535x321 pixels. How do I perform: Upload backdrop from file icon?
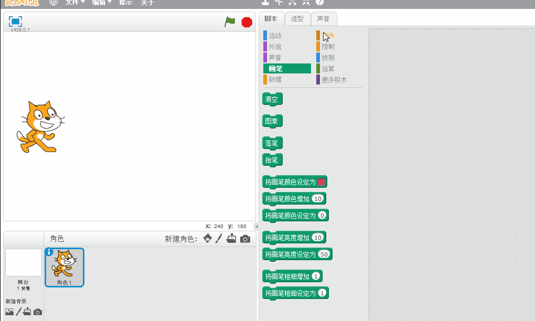[27, 311]
